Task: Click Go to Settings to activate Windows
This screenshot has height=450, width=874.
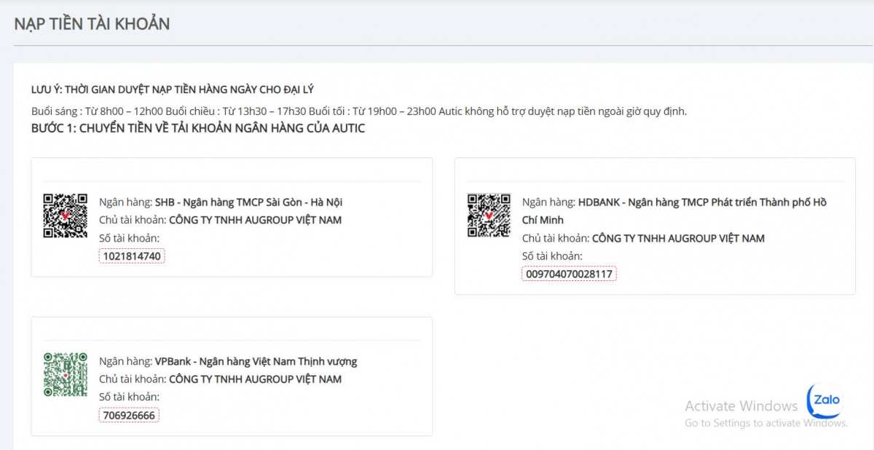Action: pyautogui.click(x=765, y=423)
